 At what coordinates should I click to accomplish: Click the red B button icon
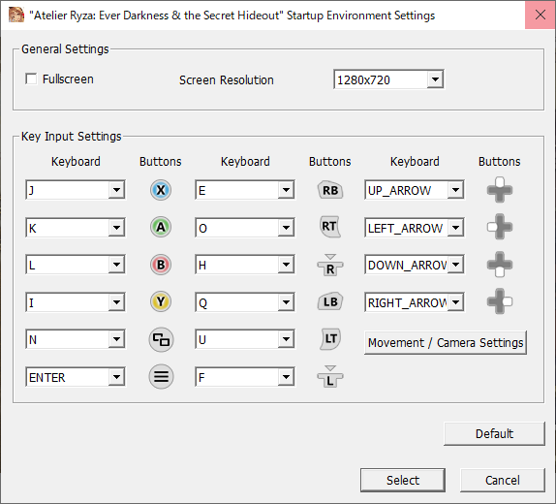coord(161,265)
